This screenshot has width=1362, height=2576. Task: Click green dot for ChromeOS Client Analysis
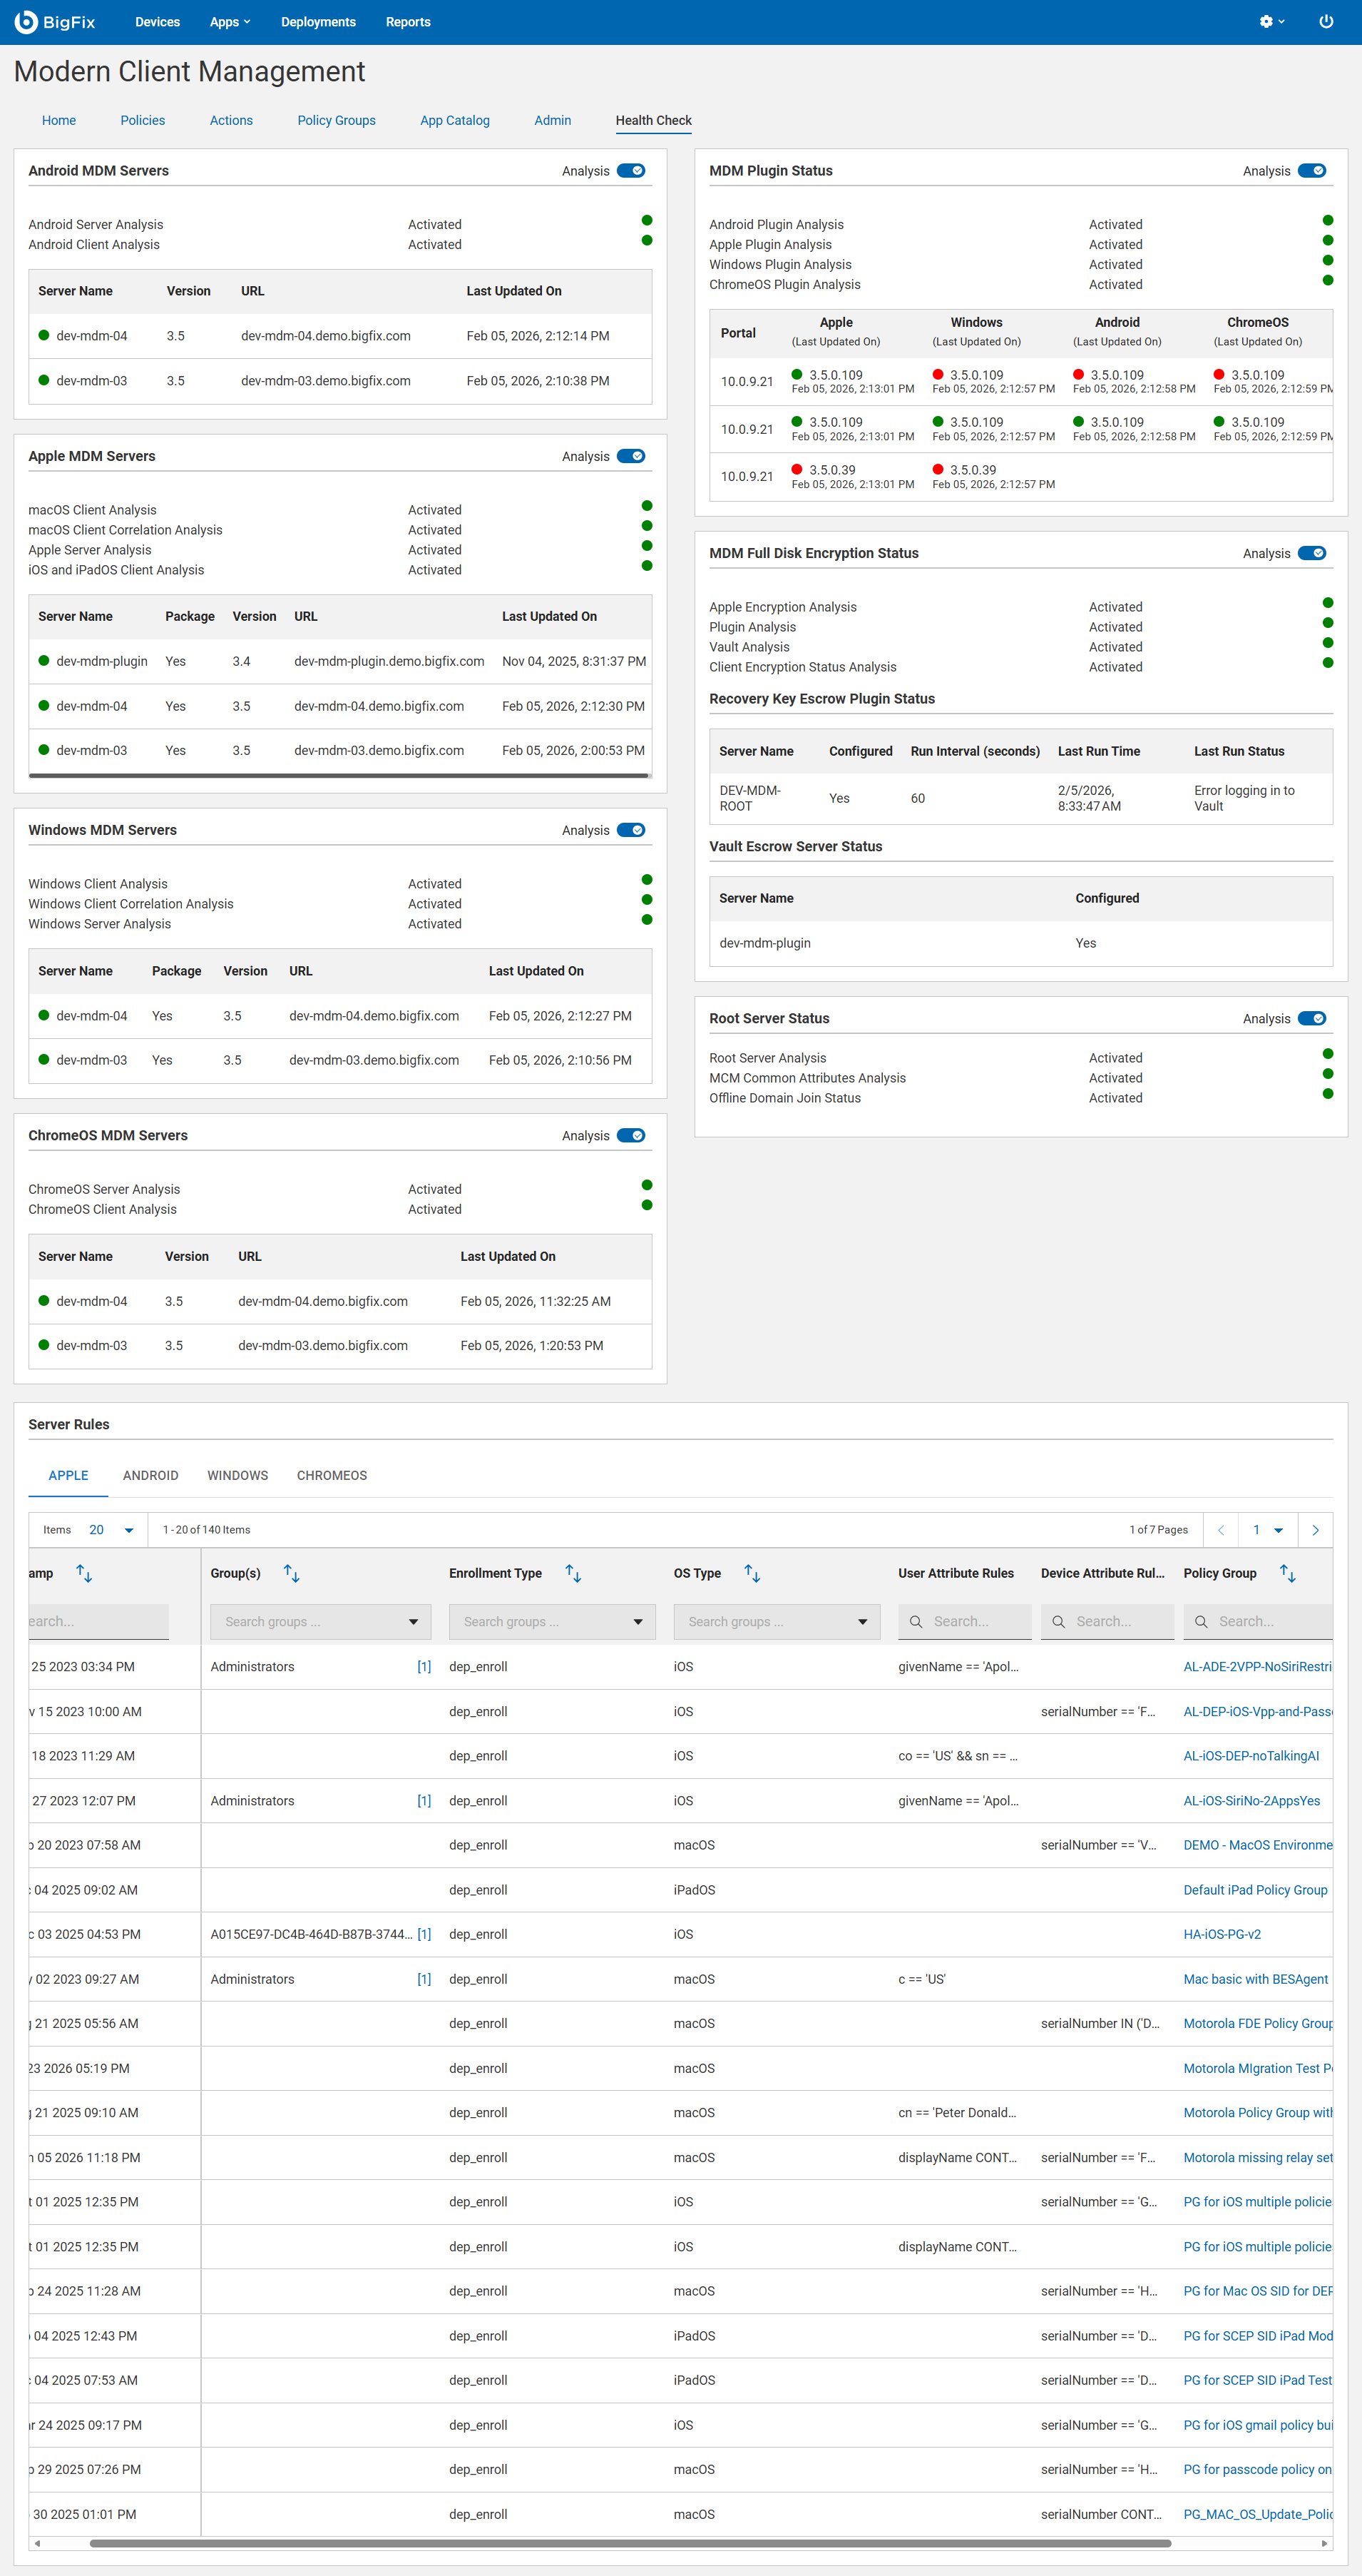click(x=647, y=1205)
